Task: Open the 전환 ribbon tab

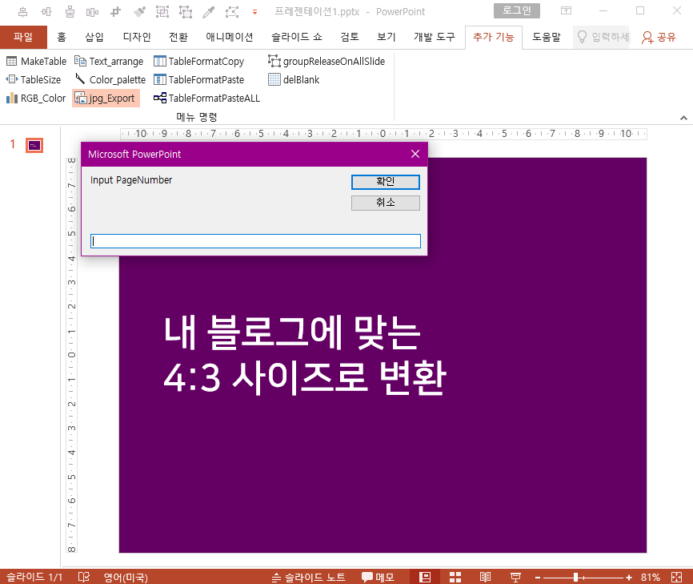Action: pos(178,37)
